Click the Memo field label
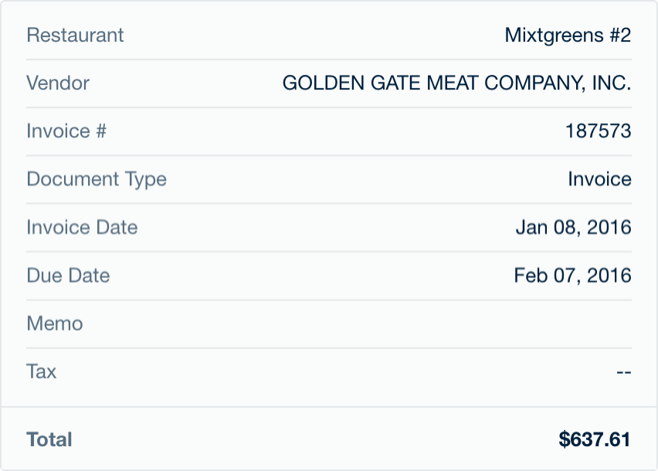This screenshot has height=471, width=658. [x=55, y=324]
